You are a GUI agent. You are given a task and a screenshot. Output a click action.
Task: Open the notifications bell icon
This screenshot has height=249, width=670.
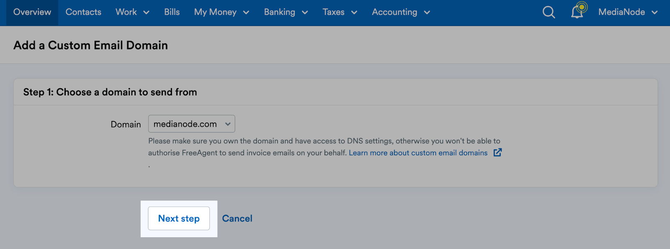[579, 11]
